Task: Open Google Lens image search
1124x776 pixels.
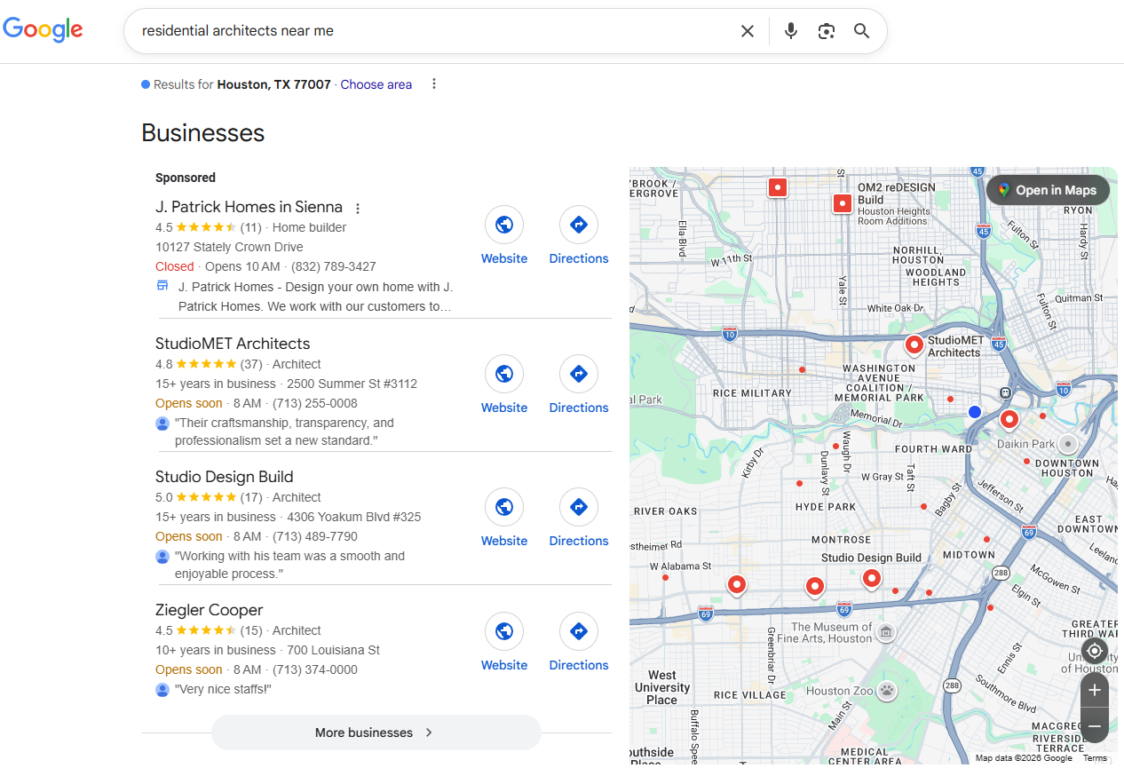Action: pyautogui.click(x=827, y=31)
